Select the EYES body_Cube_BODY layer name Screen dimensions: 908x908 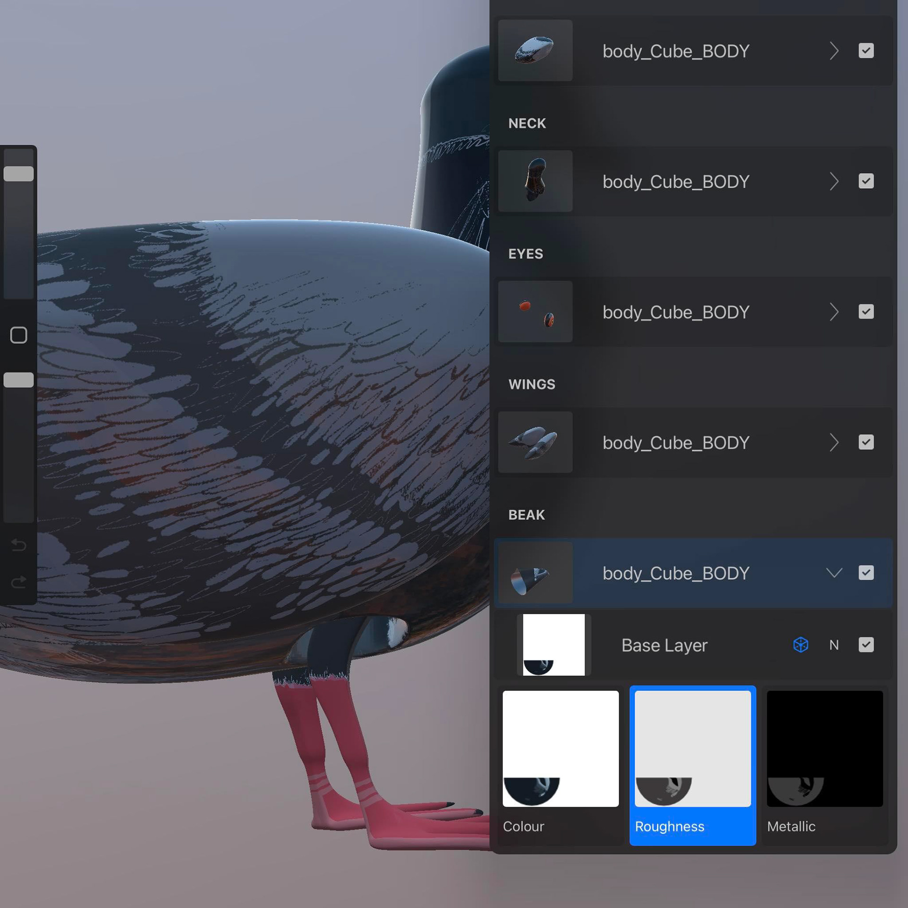[x=676, y=312]
